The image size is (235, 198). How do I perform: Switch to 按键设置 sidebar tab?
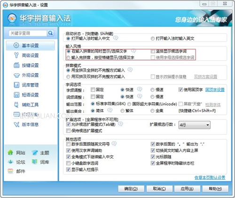pyautogui.click(x=31, y=65)
